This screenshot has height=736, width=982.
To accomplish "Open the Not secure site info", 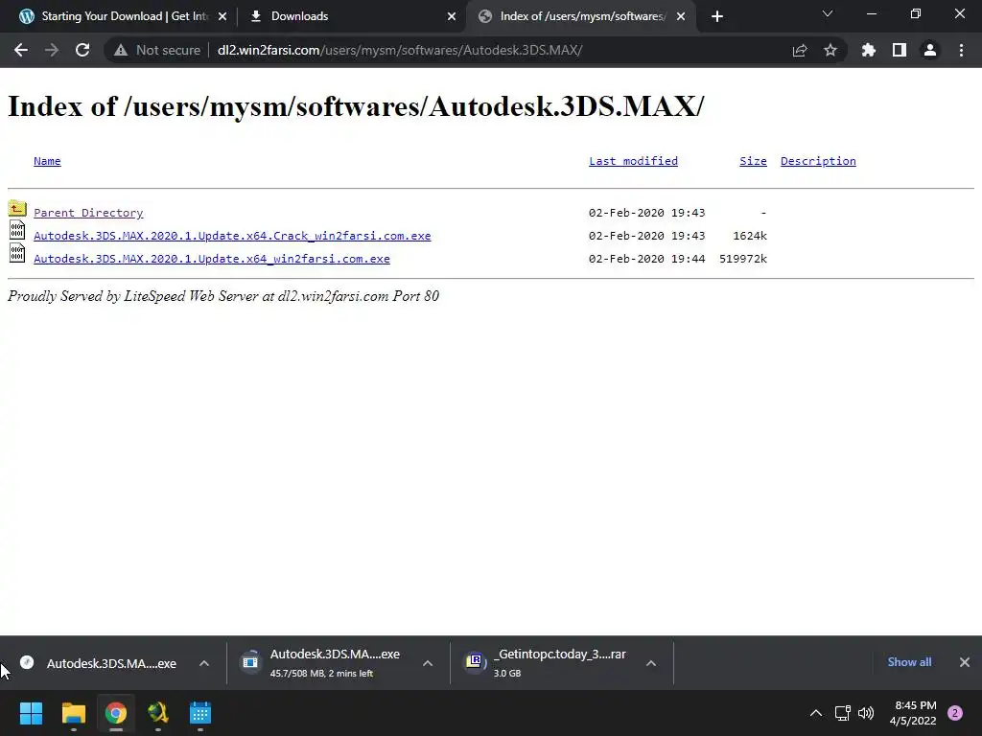I will (x=157, y=50).
